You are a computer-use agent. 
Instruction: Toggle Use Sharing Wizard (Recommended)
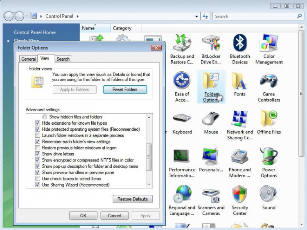pyautogui.click(x=37, y=185)
